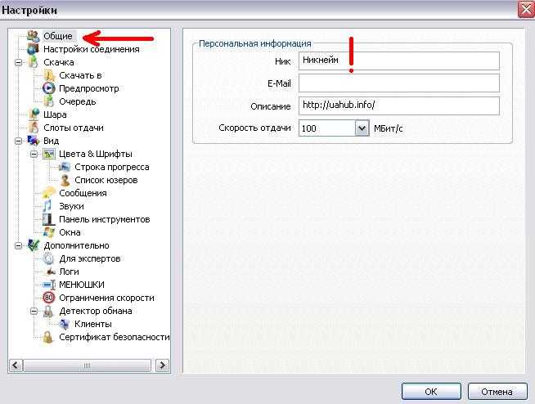Image resolution: width=535 pixels, height=404 pixels.
Task: Click the tree scrollbar left arrow
Action: (16, 366)
